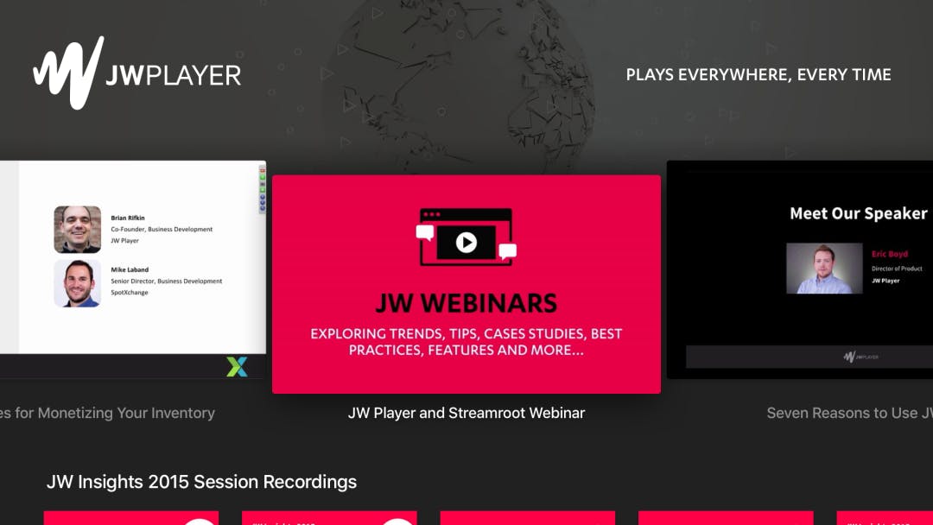
Task: Click the 'Meet Our Speaker' heading text
Action: tap(859, 213)
